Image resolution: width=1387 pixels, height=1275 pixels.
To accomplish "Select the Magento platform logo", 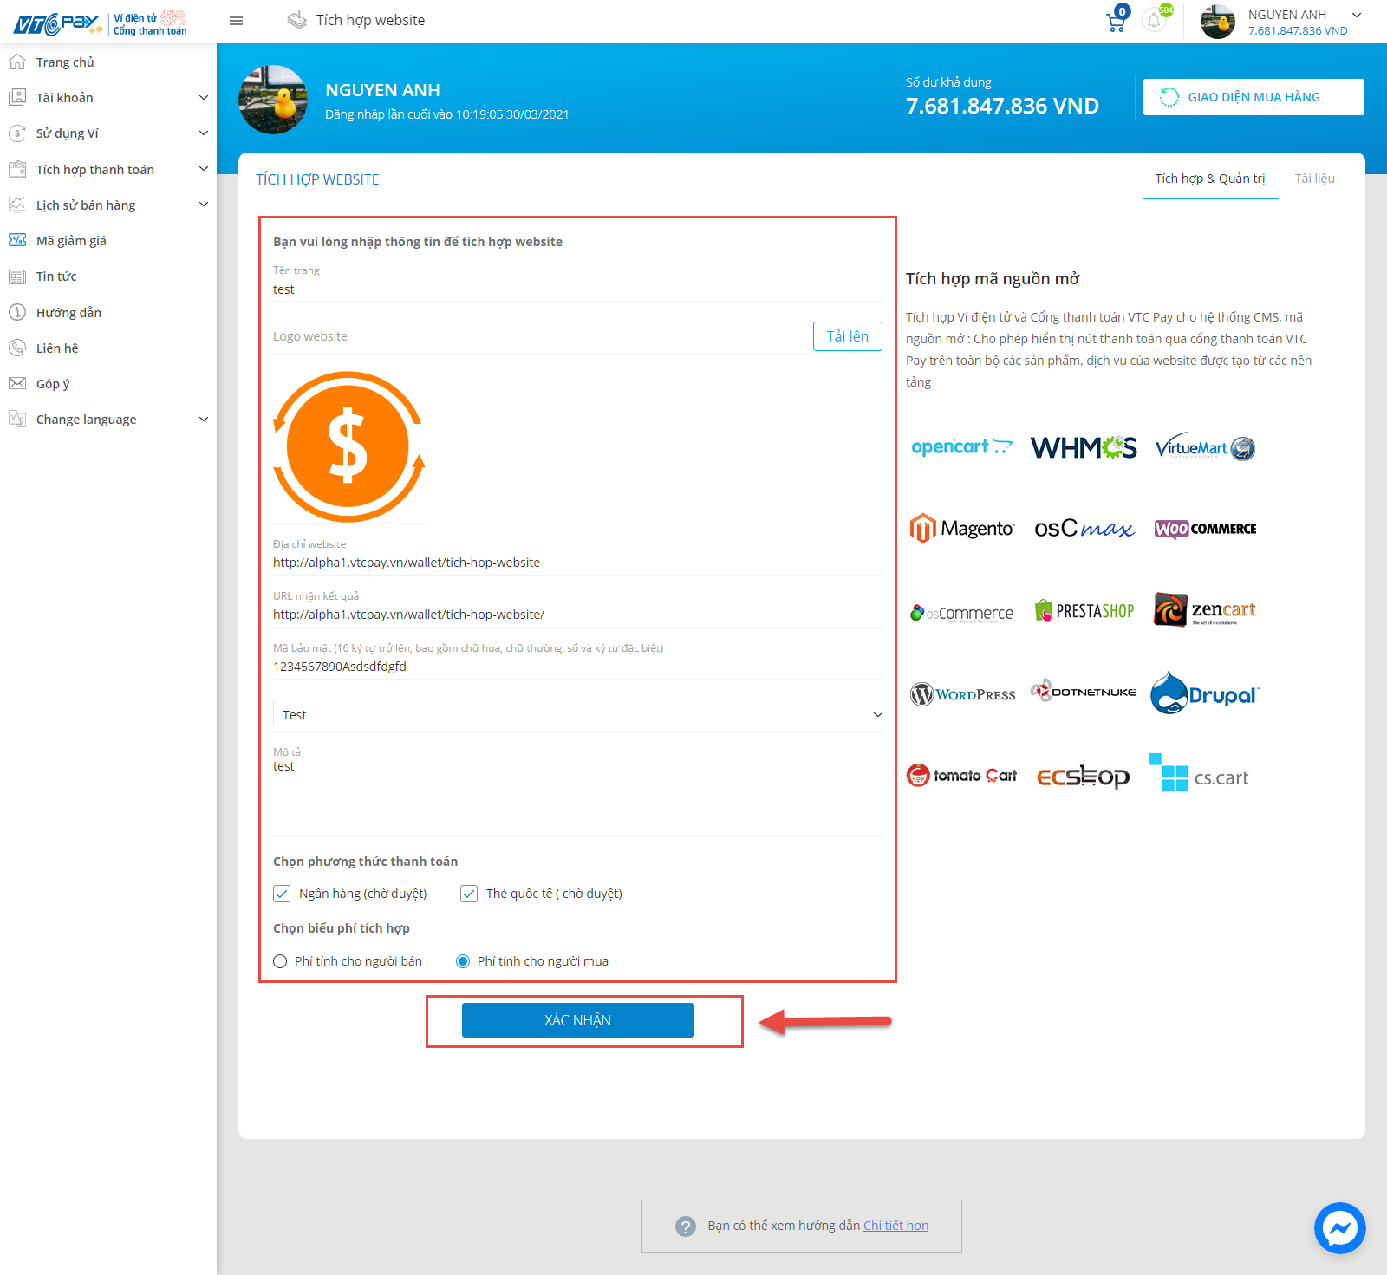I will [x=961, y=528].
